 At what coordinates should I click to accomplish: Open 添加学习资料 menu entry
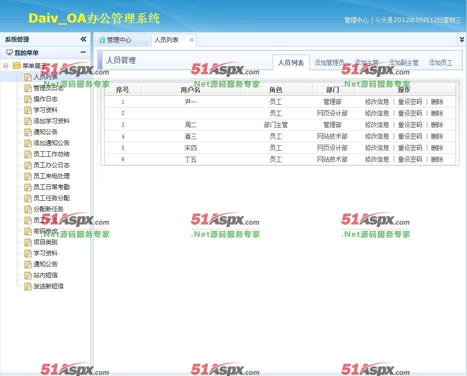pyautogui.click(x=51, y=121)
